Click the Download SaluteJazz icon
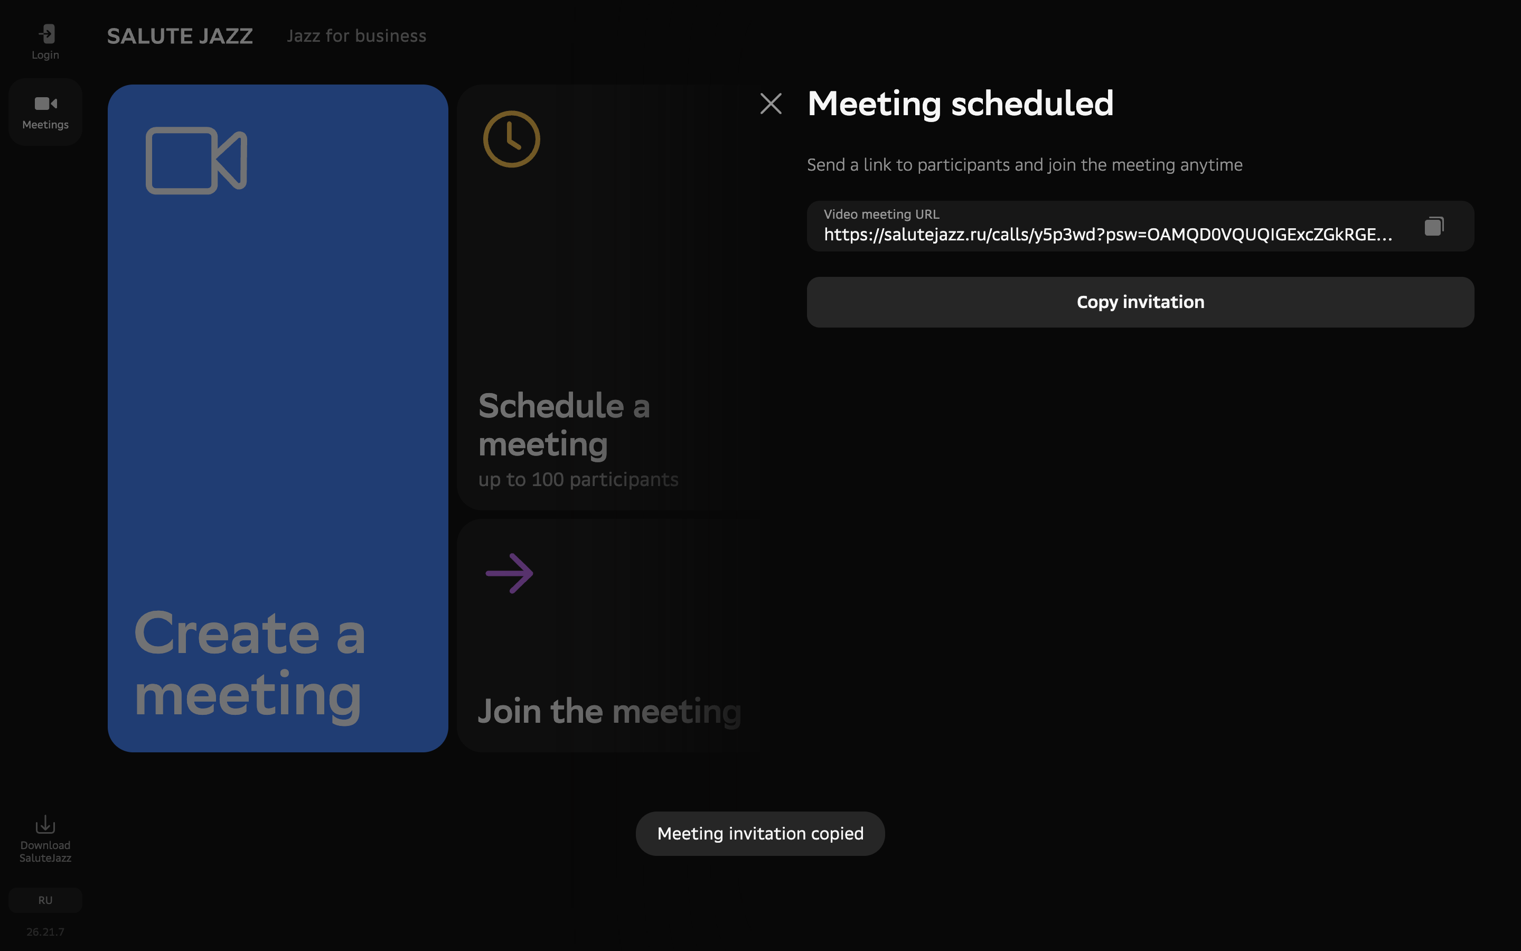Viewport: 1521px width, 951px height. [x=45, y=824]
